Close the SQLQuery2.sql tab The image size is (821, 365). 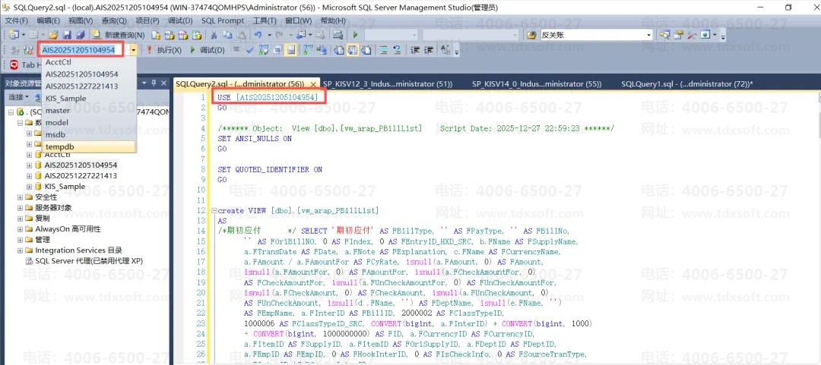313,83
